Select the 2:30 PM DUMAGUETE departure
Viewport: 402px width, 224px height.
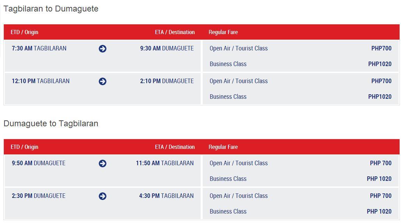tap(39, 196)
